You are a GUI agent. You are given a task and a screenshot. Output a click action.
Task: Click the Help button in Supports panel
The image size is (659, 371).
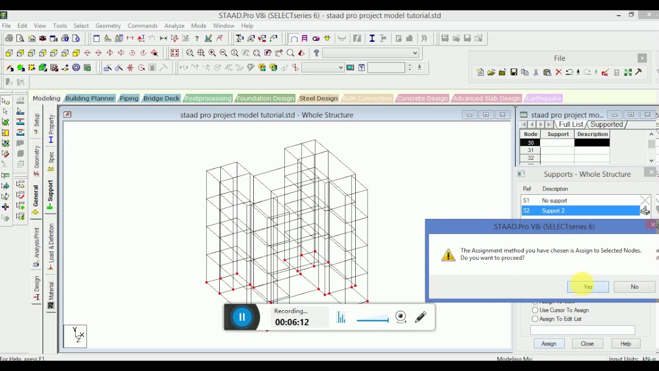tap(626, 344)
